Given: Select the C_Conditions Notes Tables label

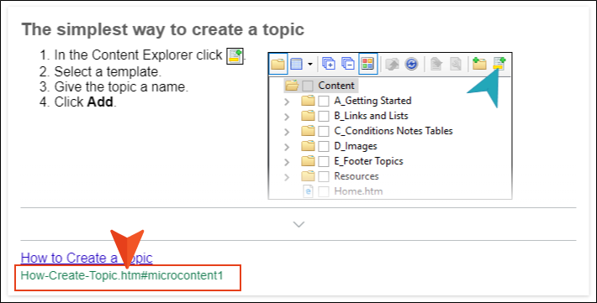Looking at the screenshot, I should click(394, 131).
